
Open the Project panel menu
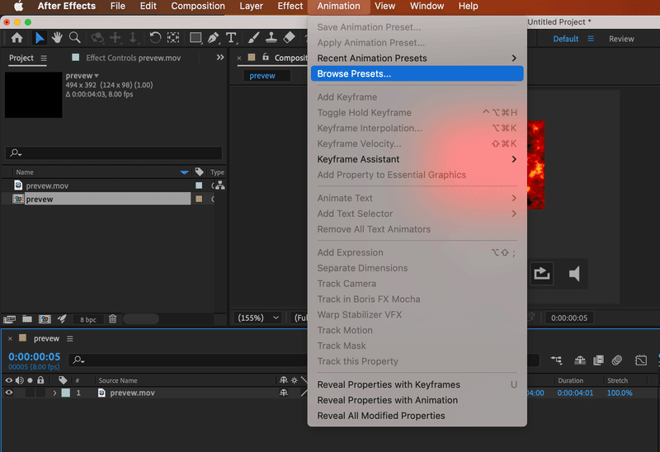44,58
